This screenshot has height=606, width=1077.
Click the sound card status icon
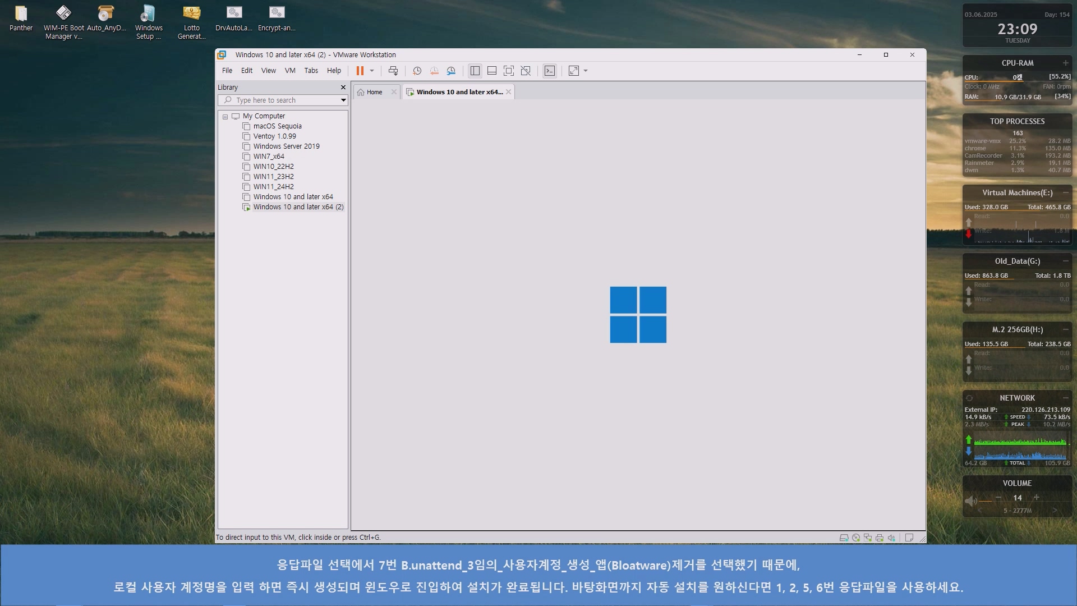click(891, 538)
